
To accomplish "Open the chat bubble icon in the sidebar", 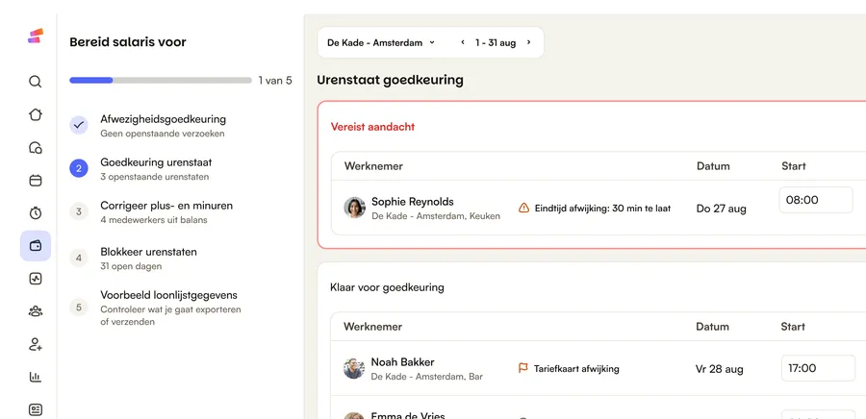I will pyautogui.click(x=36, y=148).
